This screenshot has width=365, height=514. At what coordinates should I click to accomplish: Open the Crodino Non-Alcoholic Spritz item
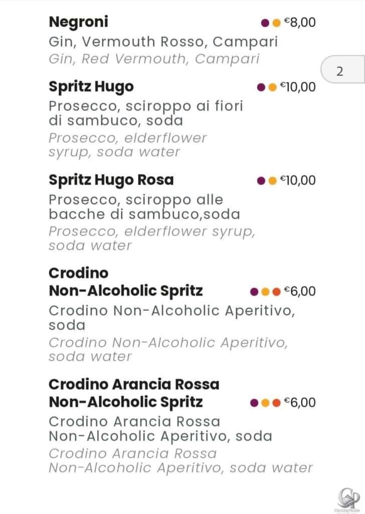click(126, 282)
